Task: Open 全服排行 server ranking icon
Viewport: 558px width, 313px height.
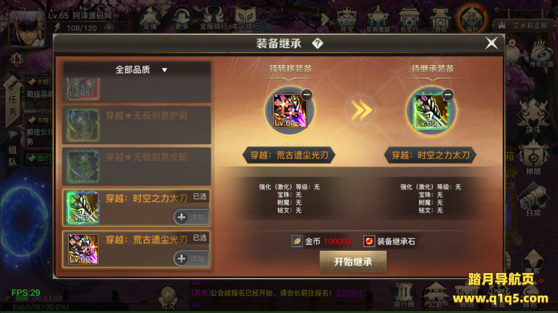Action: pos(213,19)
